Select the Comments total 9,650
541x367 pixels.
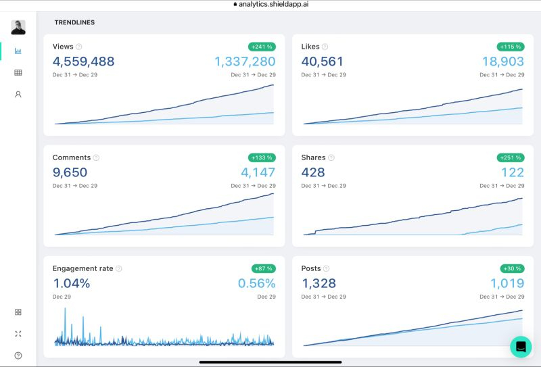coord(70,172)
